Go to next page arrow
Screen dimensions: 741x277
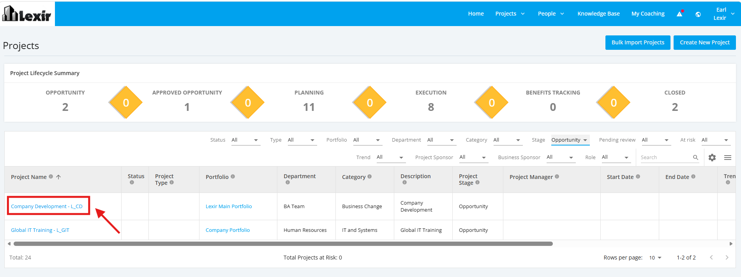point(727,258)
